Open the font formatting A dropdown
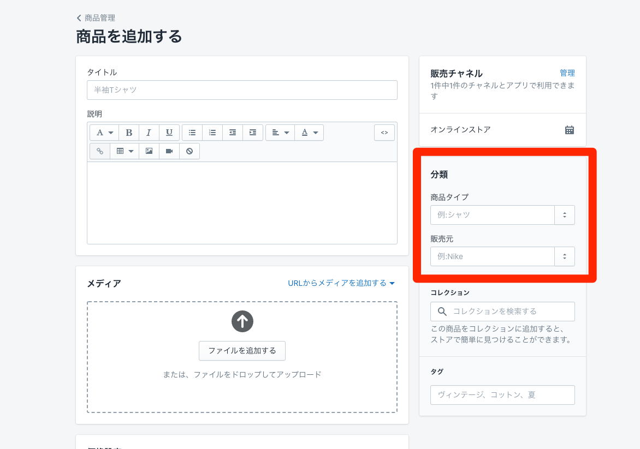Viewport: 640px width, 449px height. pyautogui.click(x=104, y=133)
